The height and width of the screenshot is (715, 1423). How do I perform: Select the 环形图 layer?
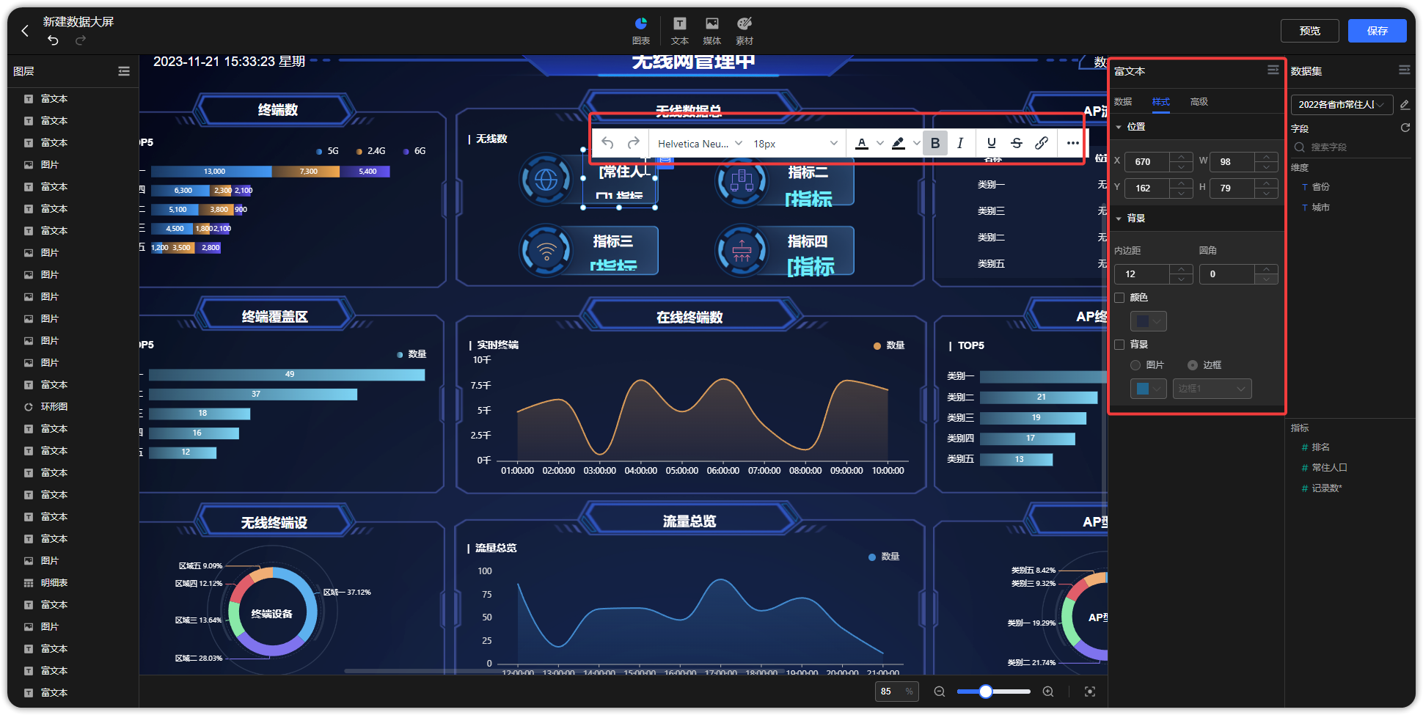pos(54,407)
